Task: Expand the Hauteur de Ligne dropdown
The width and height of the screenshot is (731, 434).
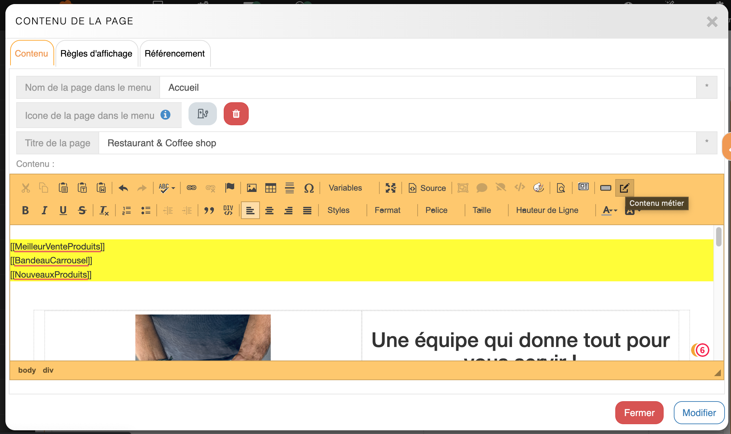Action: click(547, 210)
